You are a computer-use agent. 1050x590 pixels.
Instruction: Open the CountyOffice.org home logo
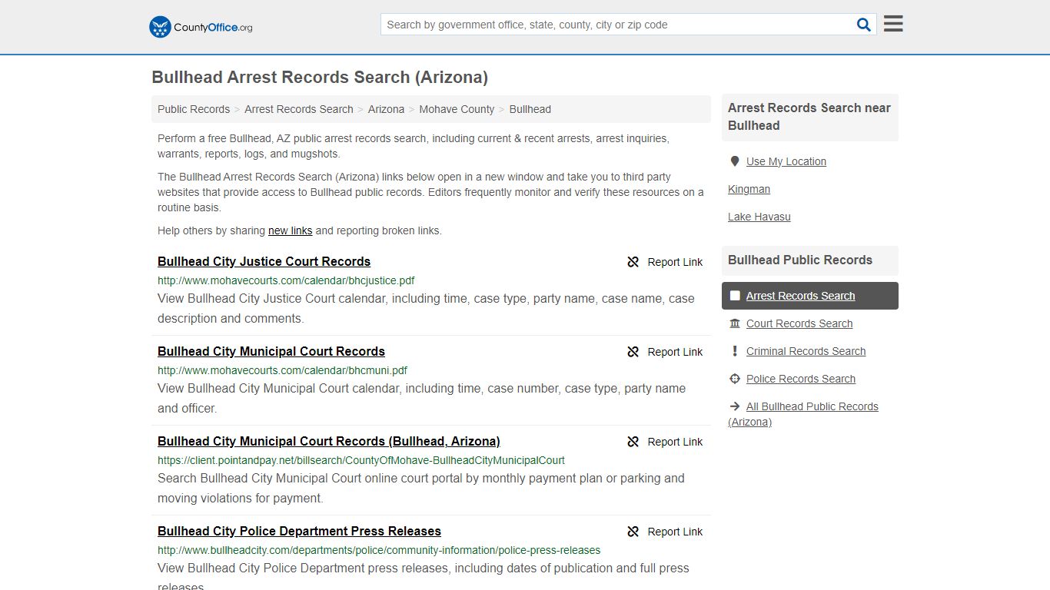(201, 27)
